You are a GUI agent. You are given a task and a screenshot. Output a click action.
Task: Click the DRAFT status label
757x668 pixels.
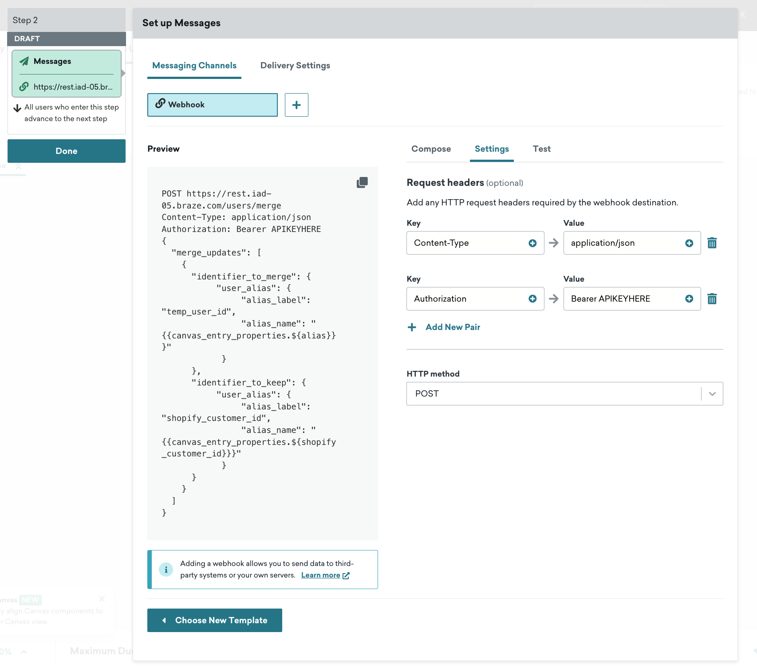(27, 39)
